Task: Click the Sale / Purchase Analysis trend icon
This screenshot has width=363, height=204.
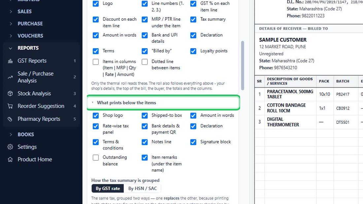Action: pos(10,77)
